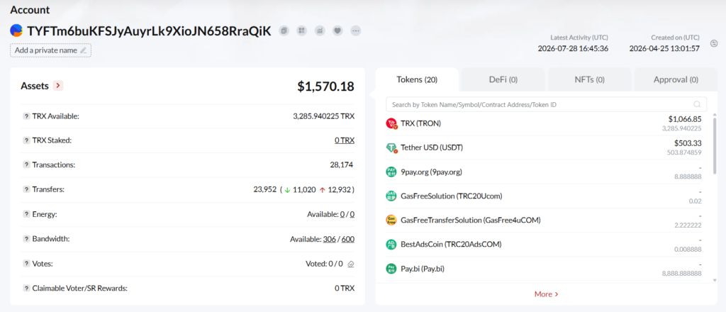Click help icon next to Energy
This screenshot has width=726, height=312.
tap(26, 214)
